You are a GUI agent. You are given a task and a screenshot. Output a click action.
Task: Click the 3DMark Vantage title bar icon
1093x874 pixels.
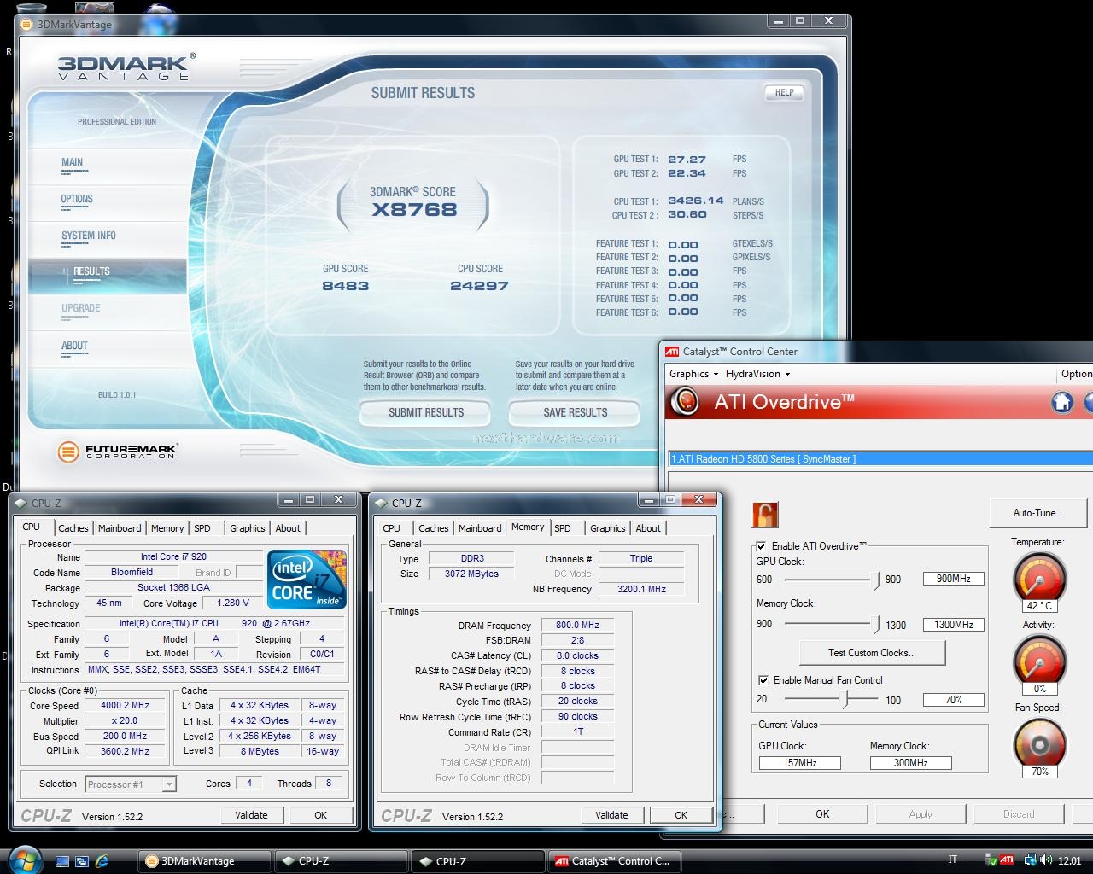pos(28,25)
